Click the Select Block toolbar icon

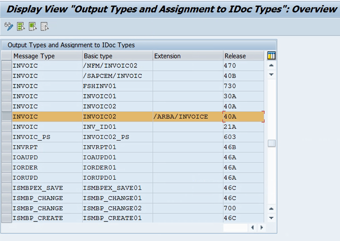pyautogui.click(x=33, y=26)
